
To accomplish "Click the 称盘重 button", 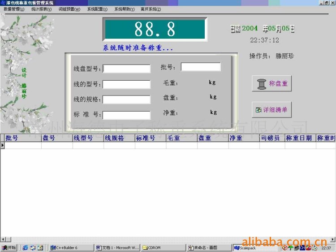I will (271, 84).
